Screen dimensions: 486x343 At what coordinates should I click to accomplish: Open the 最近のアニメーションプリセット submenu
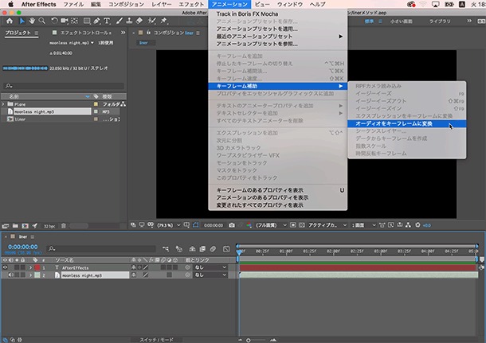click(x=278, y=37)
